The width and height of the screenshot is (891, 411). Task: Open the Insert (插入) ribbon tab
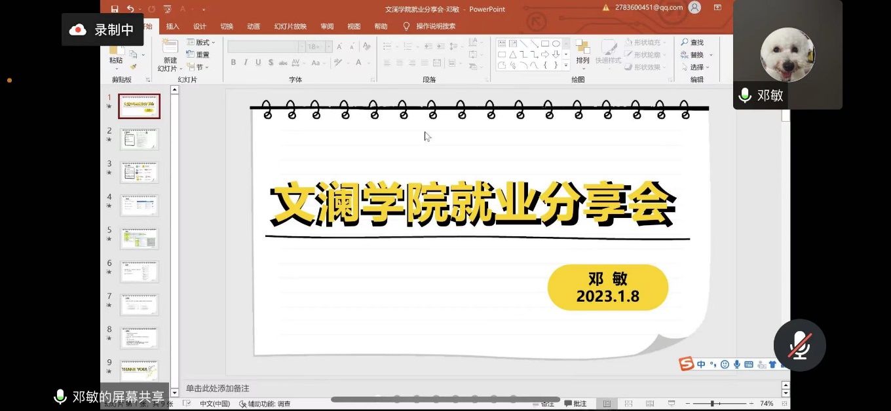[173, 27]
